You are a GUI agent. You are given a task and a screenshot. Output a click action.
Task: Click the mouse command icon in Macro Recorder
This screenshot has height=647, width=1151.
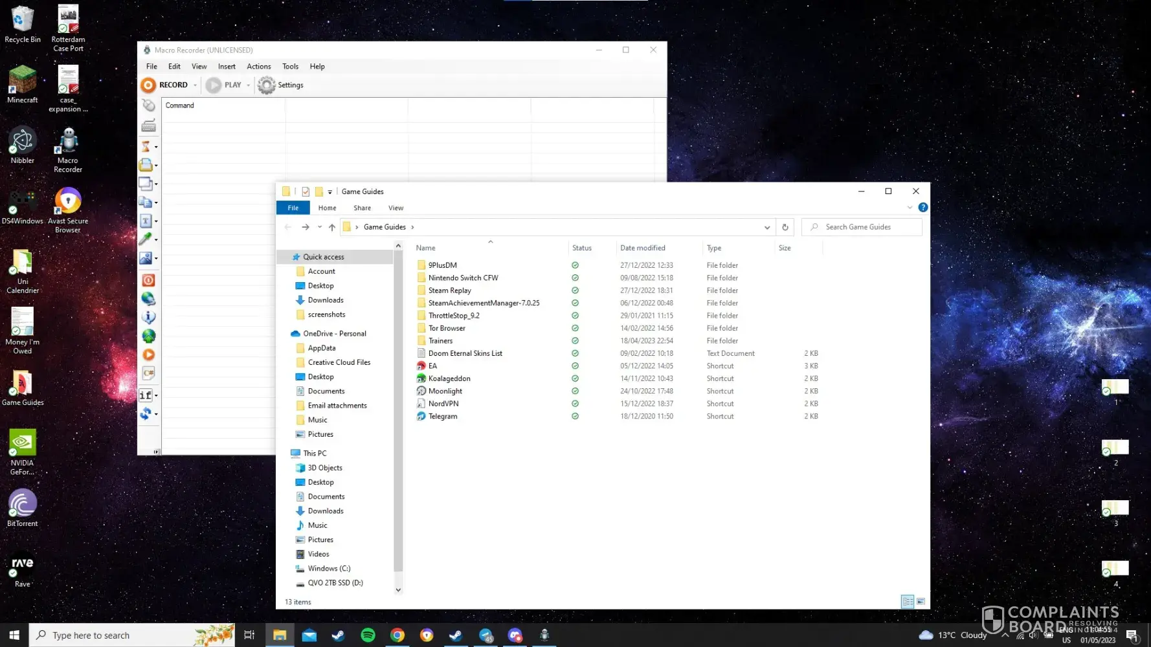(x=148, y=105)
